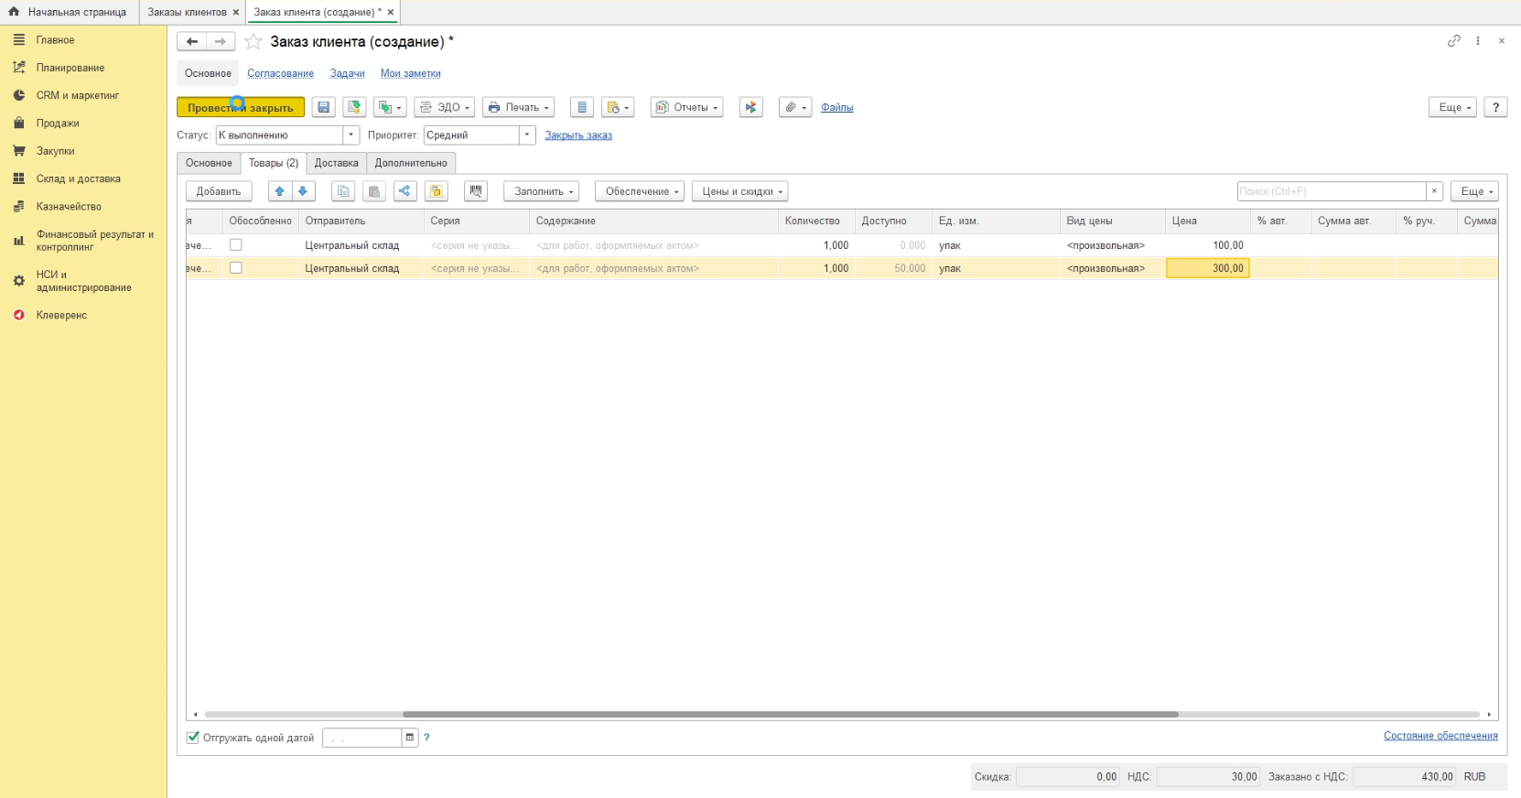Post the document with the green sheet icon
Viewport: 1521px width, 798px height.
[x=354, y=107]
